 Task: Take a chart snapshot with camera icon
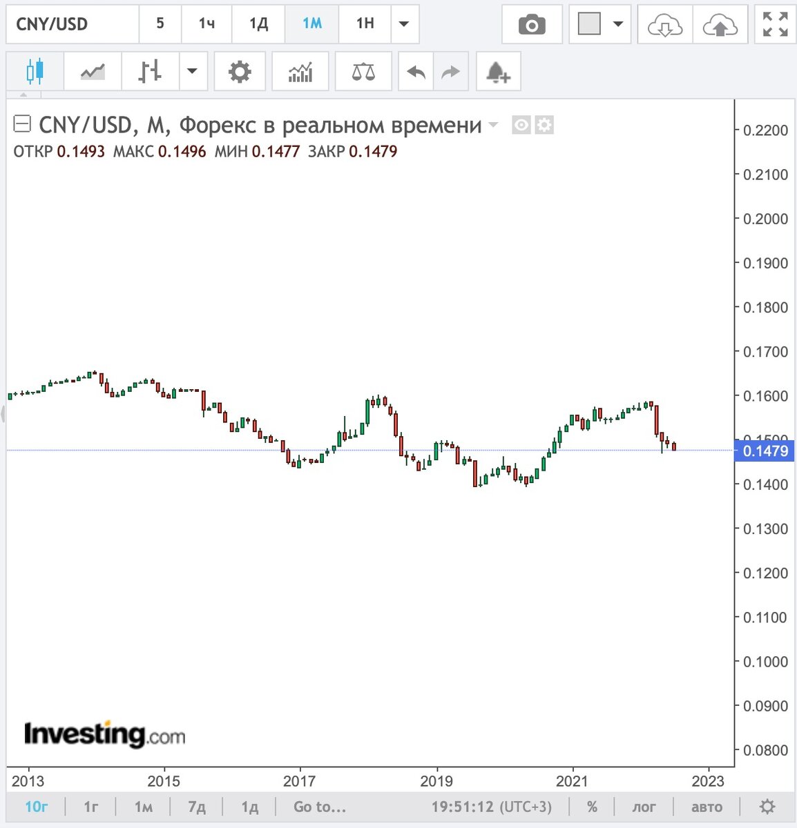(x=532, y=24)
